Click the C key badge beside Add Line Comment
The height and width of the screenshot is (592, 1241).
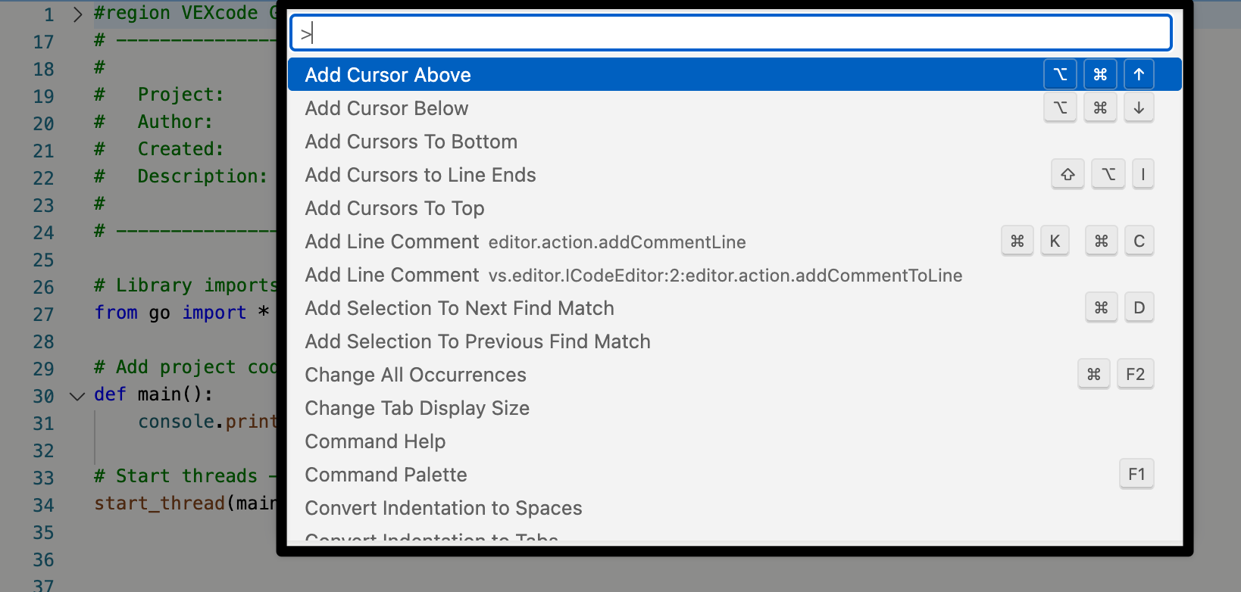[x=1139, y=240]
